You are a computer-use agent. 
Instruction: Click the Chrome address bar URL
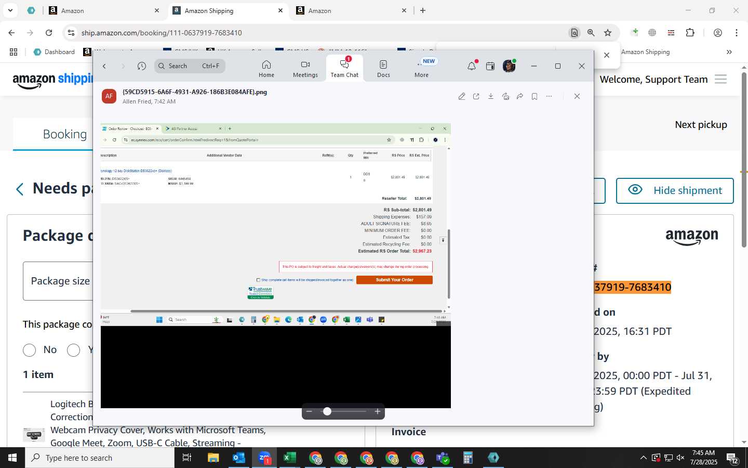pyautogui.click(x=162, y=33)
